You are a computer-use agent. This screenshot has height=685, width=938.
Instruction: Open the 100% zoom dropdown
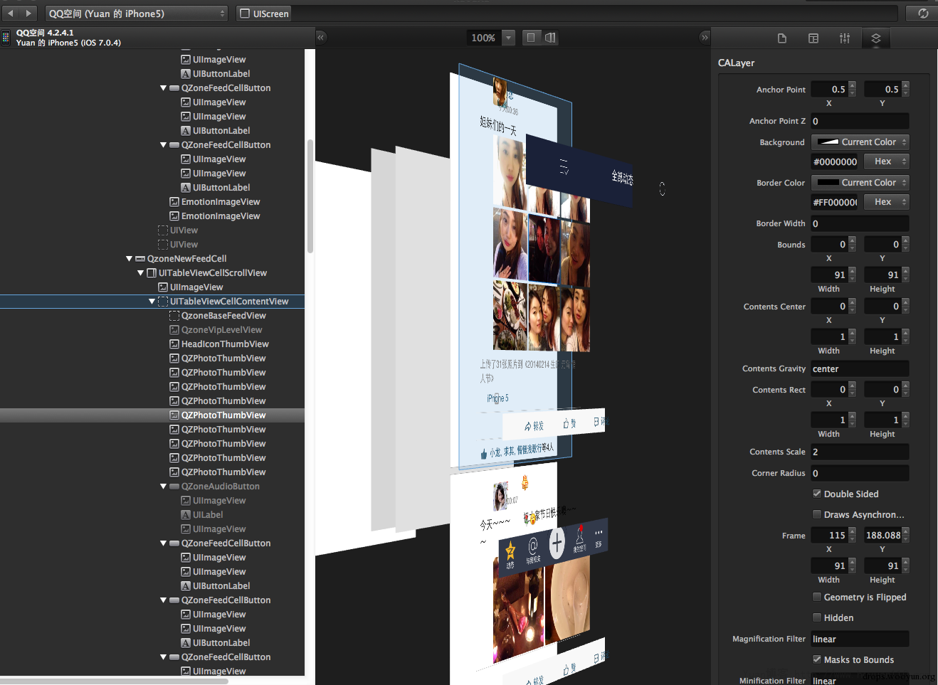coord(508,38)
